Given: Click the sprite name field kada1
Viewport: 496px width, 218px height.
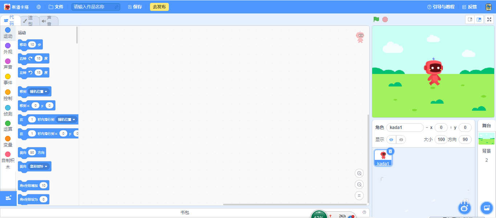Looking at the screenshot, I should pos(405,128).
